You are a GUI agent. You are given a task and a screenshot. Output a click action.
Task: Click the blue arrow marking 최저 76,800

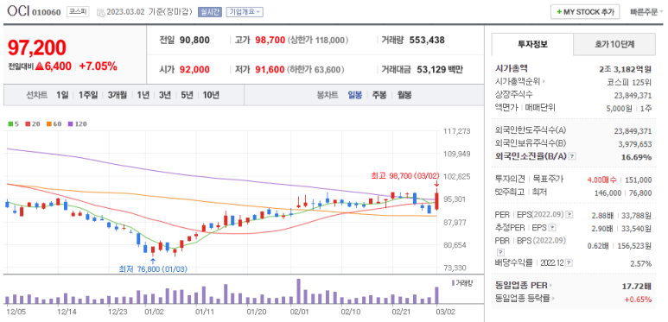153,261
